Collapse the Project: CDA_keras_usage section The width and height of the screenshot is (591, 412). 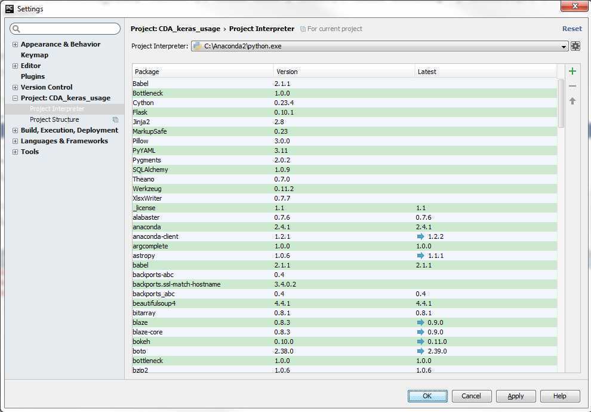click(x=15, y=99)
